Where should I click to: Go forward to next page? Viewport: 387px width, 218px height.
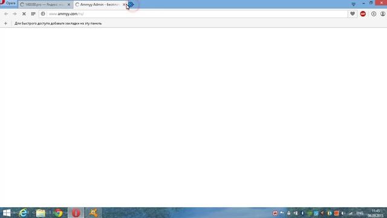pyautogui.click(x=15, y=14)
